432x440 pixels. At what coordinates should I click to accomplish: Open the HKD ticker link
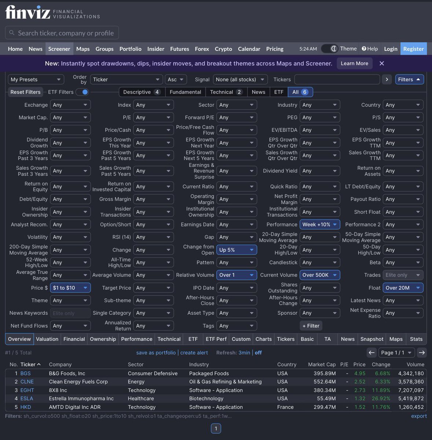tap(26, 407)
